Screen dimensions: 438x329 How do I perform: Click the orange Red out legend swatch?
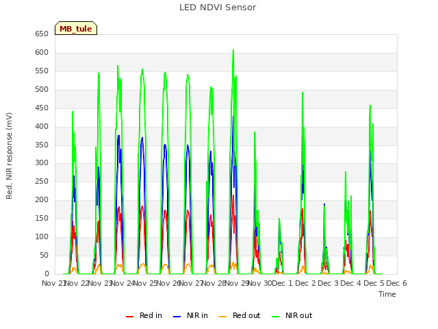[222, 317]
